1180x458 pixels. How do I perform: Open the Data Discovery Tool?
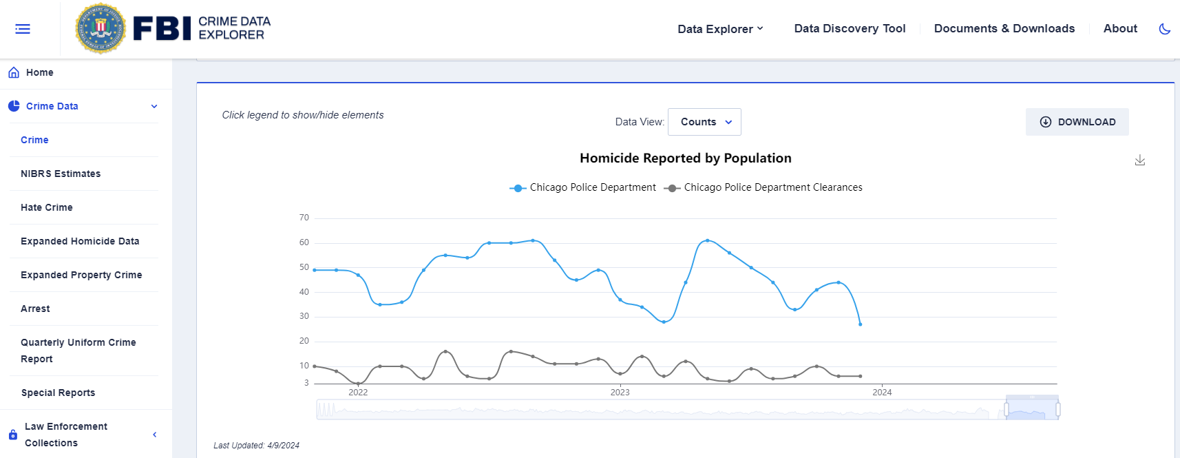pyautogui.click(x=850, y=28)
